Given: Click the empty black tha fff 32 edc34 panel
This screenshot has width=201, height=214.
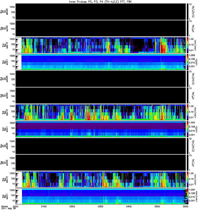Looking at the screenshot, I should [x=101, y=12].
